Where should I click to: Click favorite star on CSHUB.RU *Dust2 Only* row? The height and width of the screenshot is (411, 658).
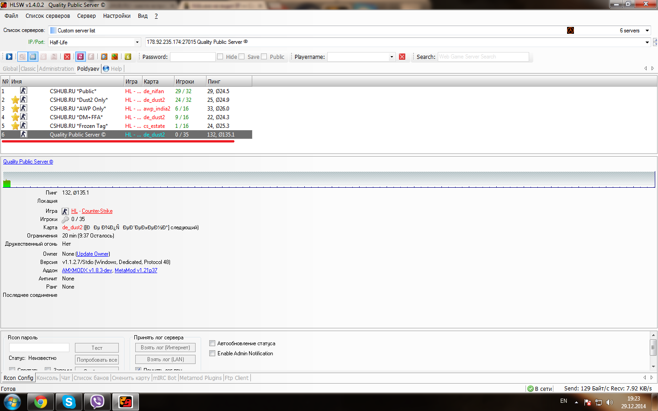tap(15, 100)
